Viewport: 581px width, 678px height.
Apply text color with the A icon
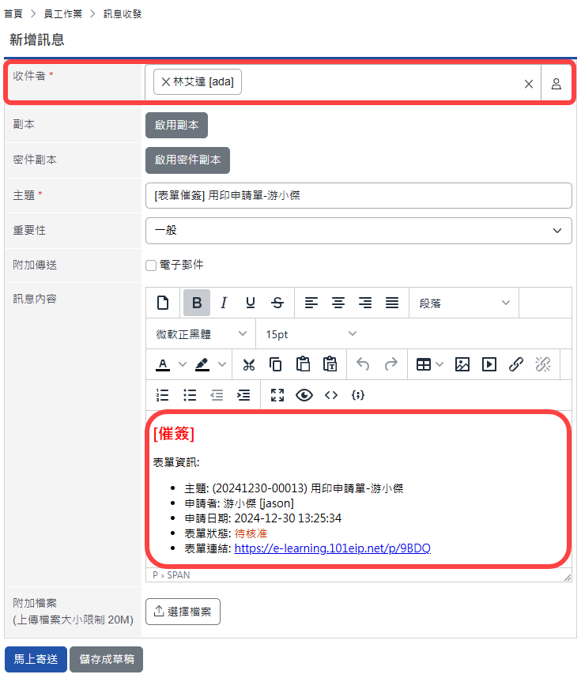(163, 364)
